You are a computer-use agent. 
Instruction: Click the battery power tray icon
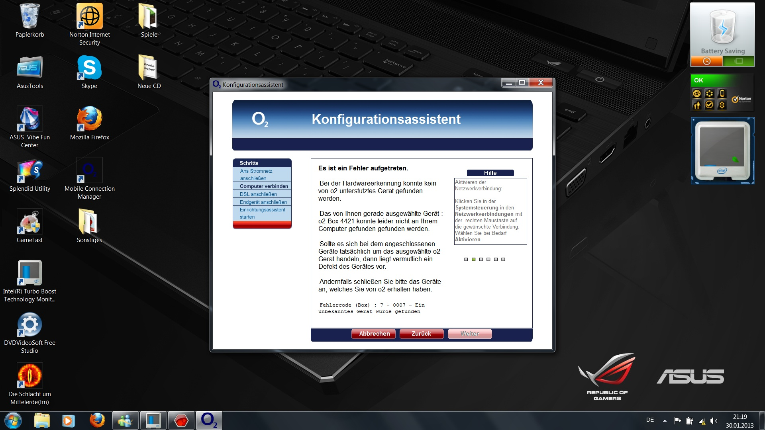coord(689,421)
